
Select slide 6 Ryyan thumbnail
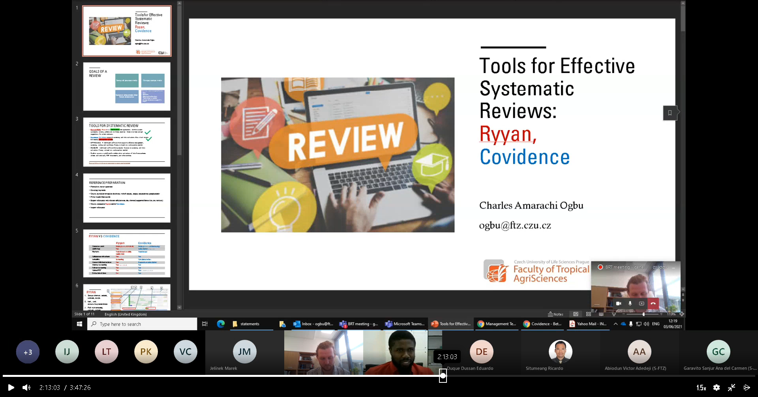[127, 297]
